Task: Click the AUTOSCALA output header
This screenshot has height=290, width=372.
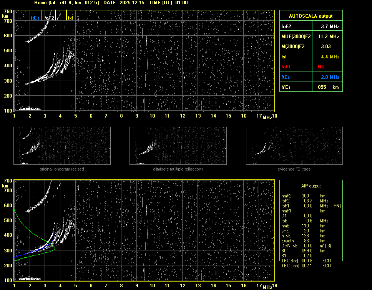Action: tap(311, 16)
